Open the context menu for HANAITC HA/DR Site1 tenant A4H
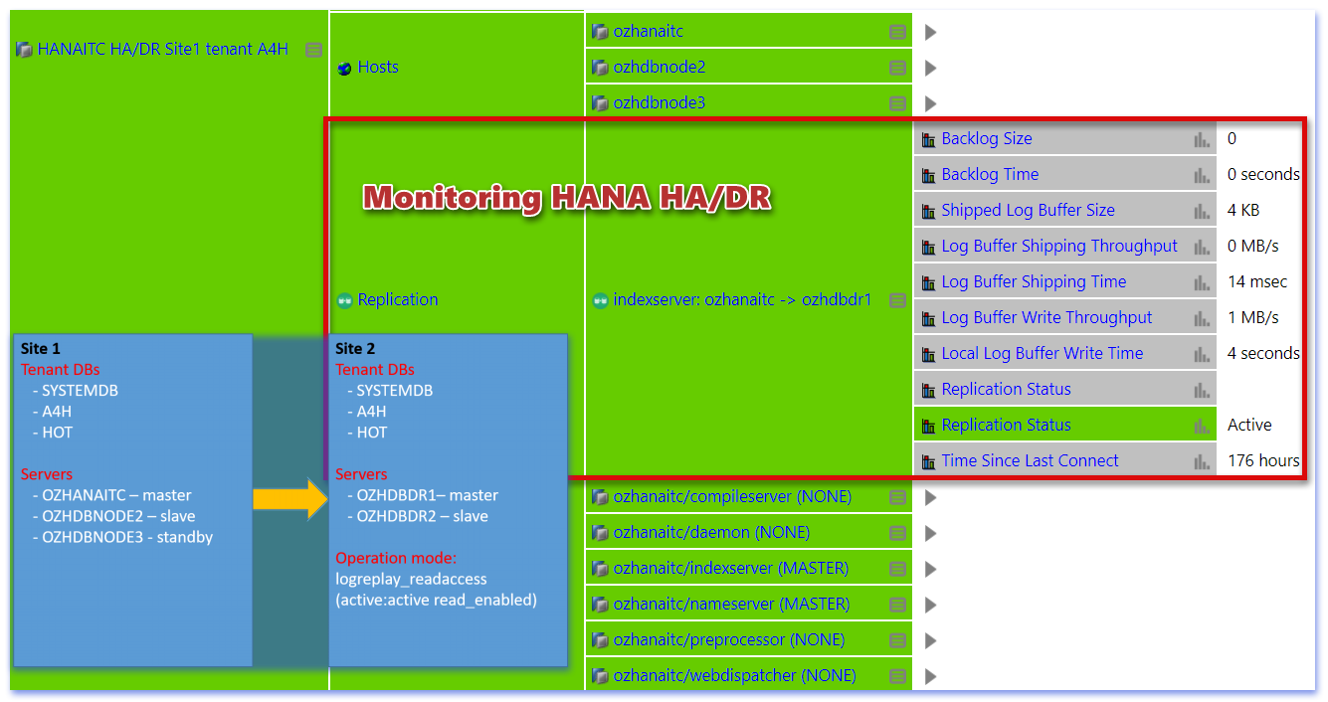 (312, 49)
